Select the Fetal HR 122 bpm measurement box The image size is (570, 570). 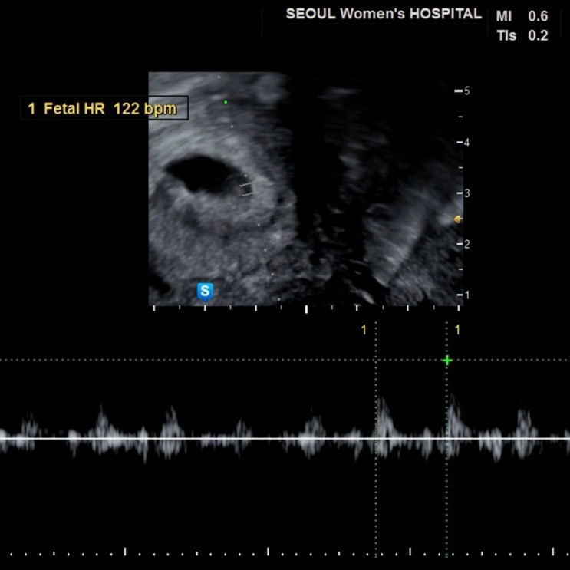[x=104, y=108]
